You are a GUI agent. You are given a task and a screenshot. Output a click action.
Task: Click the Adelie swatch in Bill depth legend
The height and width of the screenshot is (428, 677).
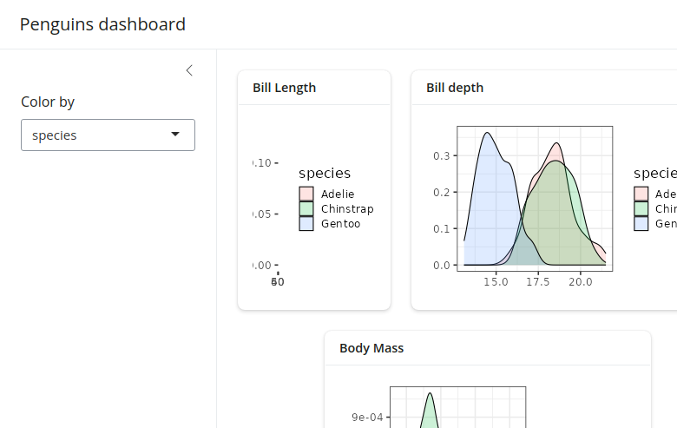[x=641, y=194]
